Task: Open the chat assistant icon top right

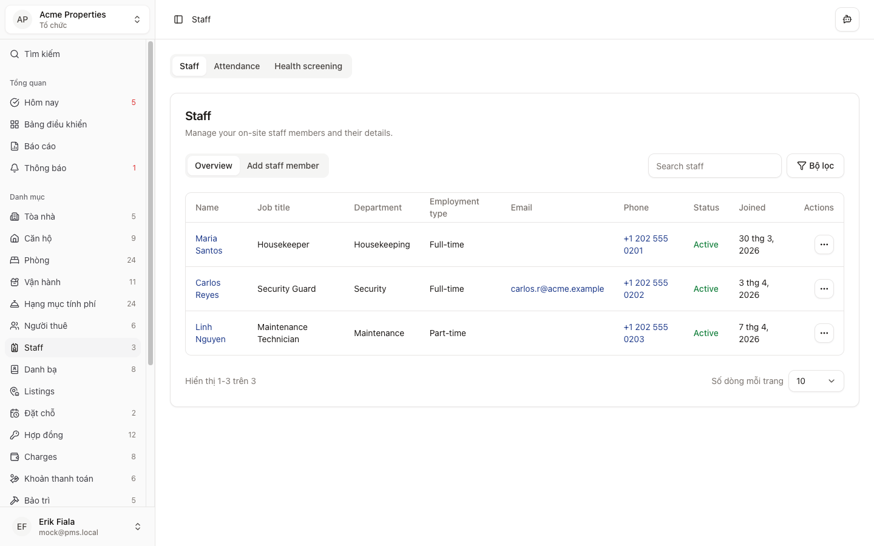Action: [847, 19]
